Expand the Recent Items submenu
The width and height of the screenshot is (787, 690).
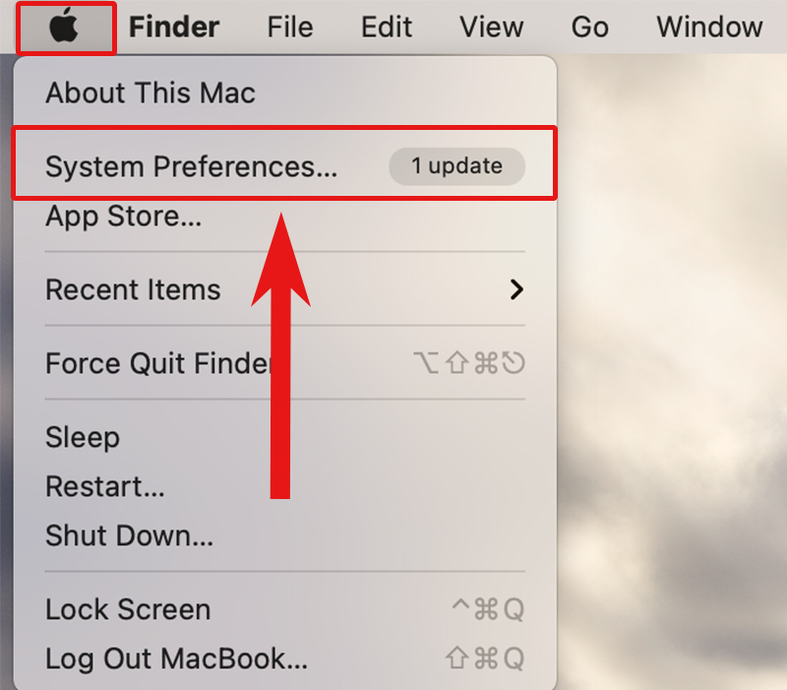click(x=285, y=289)
